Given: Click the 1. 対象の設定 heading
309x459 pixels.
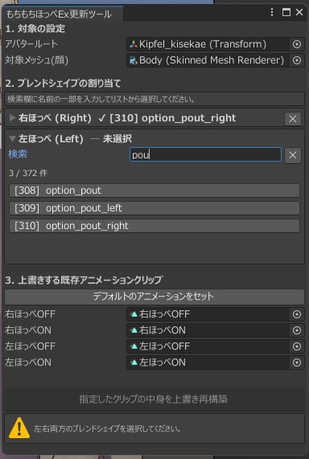Looking at the screenshot, I should 35,29.
